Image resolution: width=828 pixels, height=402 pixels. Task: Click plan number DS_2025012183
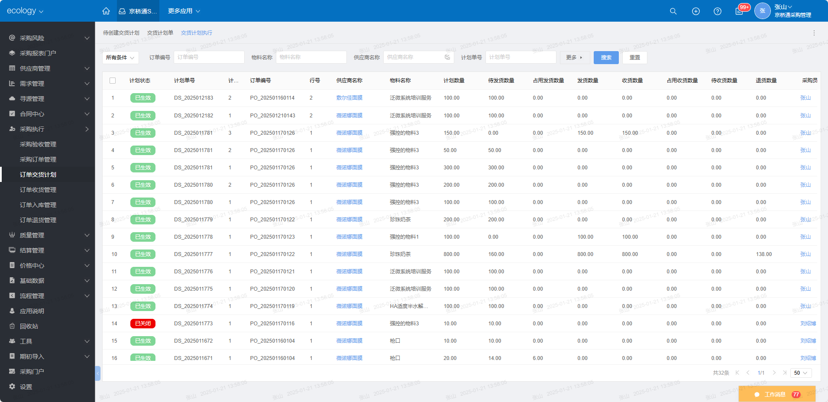(194, 98)
